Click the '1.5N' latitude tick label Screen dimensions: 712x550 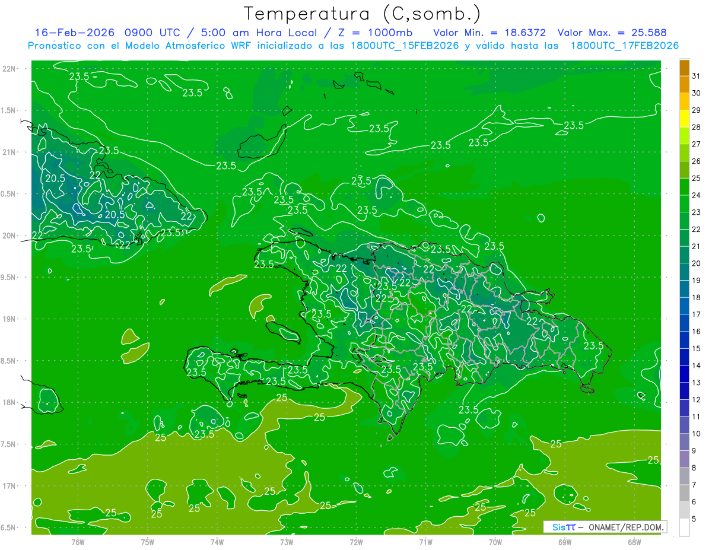(8, 111)
